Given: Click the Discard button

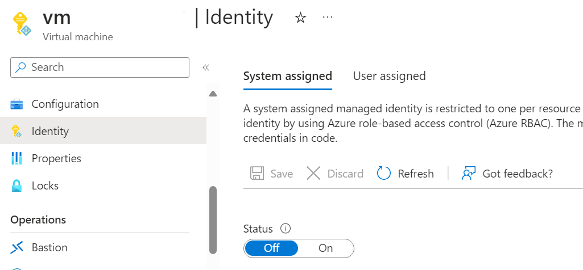Looking at the screenshot, I should [335, 174].
